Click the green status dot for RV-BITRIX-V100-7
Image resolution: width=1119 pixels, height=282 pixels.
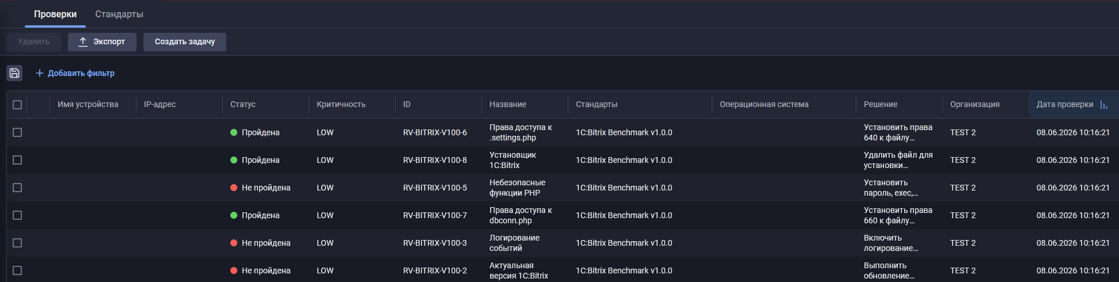234,215
